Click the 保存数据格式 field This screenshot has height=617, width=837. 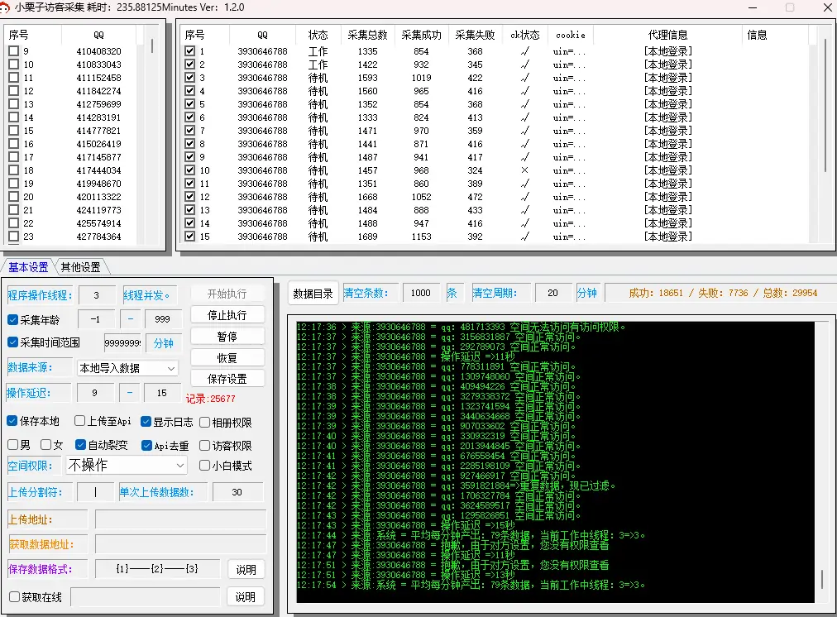coord(157,569)
